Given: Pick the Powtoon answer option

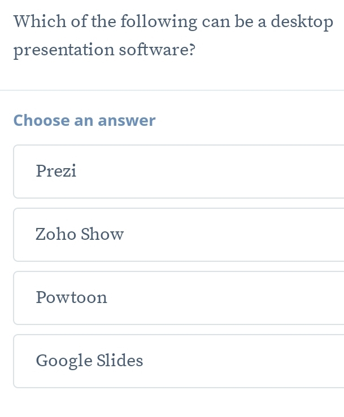Looking at the screenshot, I should click(178, 298).
